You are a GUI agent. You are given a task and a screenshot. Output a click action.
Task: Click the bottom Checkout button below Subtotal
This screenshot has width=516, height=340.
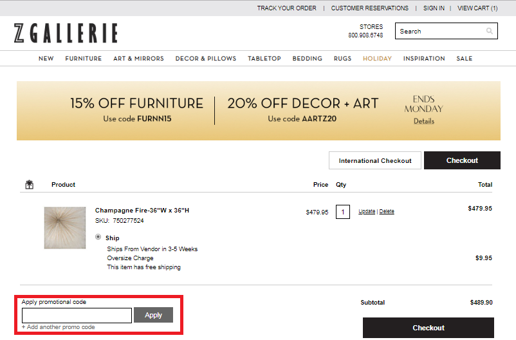[428, 328]
